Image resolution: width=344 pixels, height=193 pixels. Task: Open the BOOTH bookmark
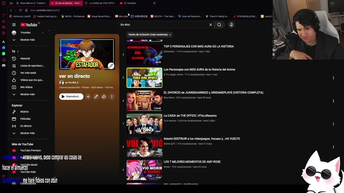pyautogui.click(x=163, y=16)
